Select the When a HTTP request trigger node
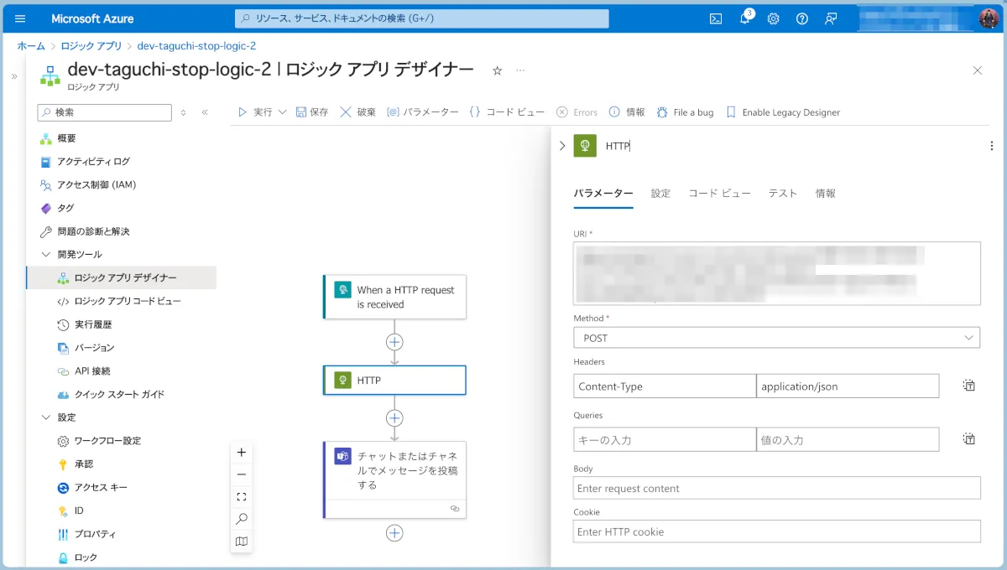 point(394,297)
